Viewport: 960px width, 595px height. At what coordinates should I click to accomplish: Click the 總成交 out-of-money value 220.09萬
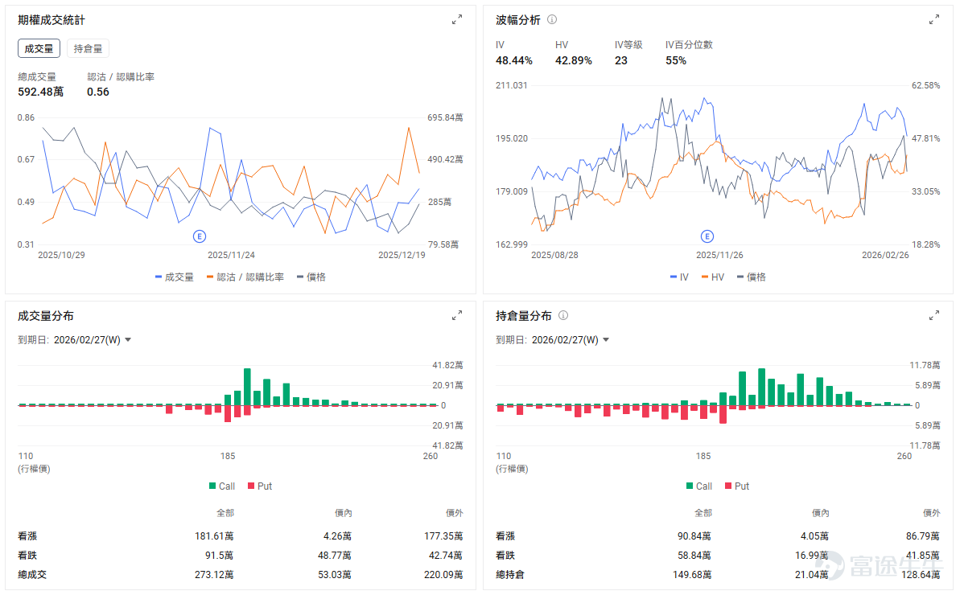pyautogui.click(x=443, y=575)
